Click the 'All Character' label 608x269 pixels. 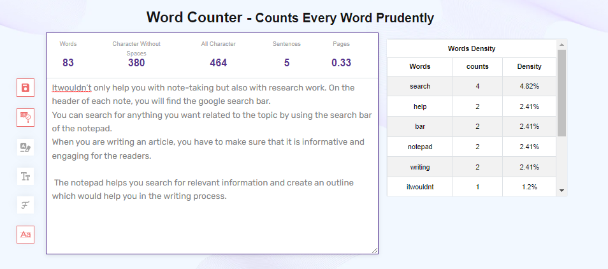click(x=219, y=44)
